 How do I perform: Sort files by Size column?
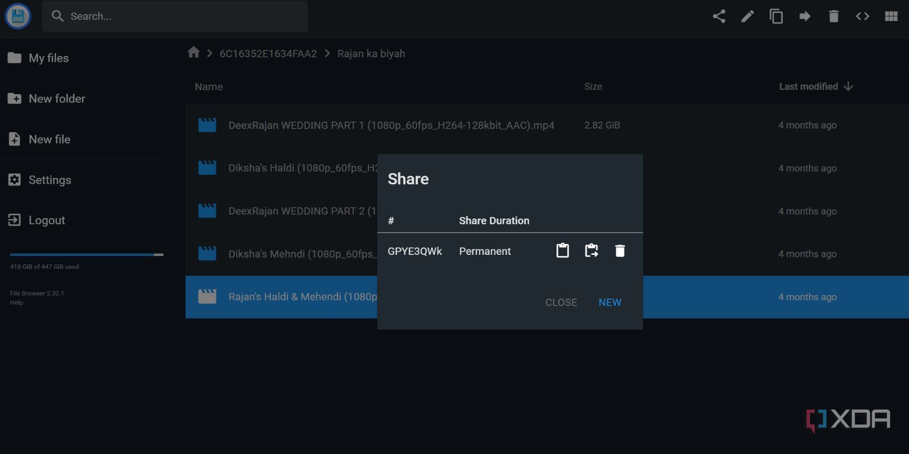click(593, 86)
